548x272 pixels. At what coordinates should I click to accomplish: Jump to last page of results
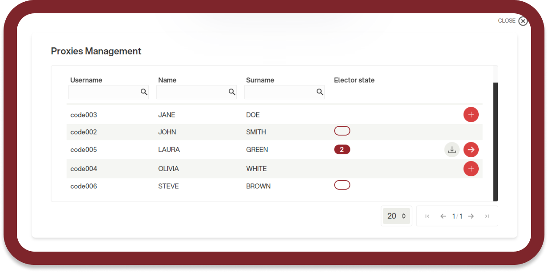[x=487, y=216]
